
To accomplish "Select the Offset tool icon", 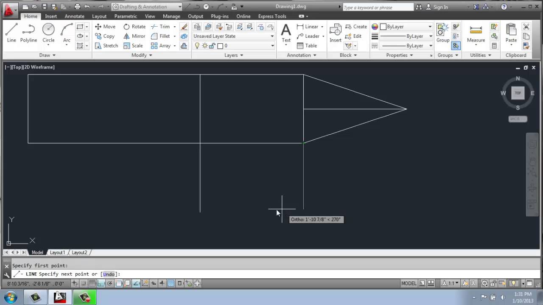I will (184, 45).
